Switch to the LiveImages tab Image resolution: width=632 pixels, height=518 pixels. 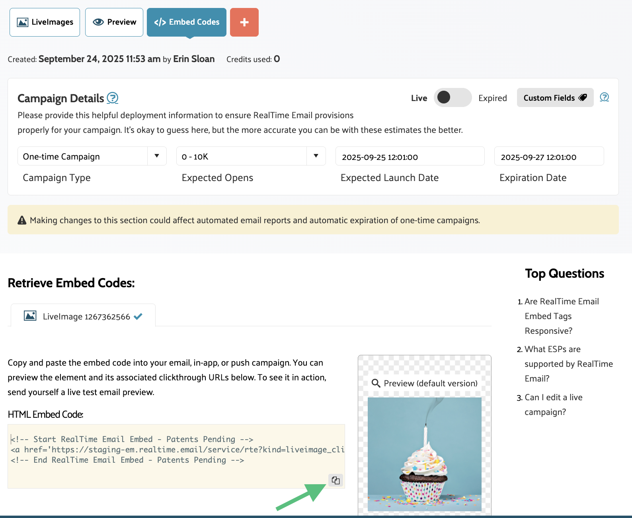[x=45, y=22]
